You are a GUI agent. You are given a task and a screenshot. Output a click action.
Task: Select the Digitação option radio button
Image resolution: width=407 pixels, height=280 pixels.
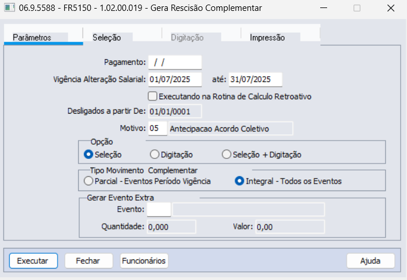point(155,154)
